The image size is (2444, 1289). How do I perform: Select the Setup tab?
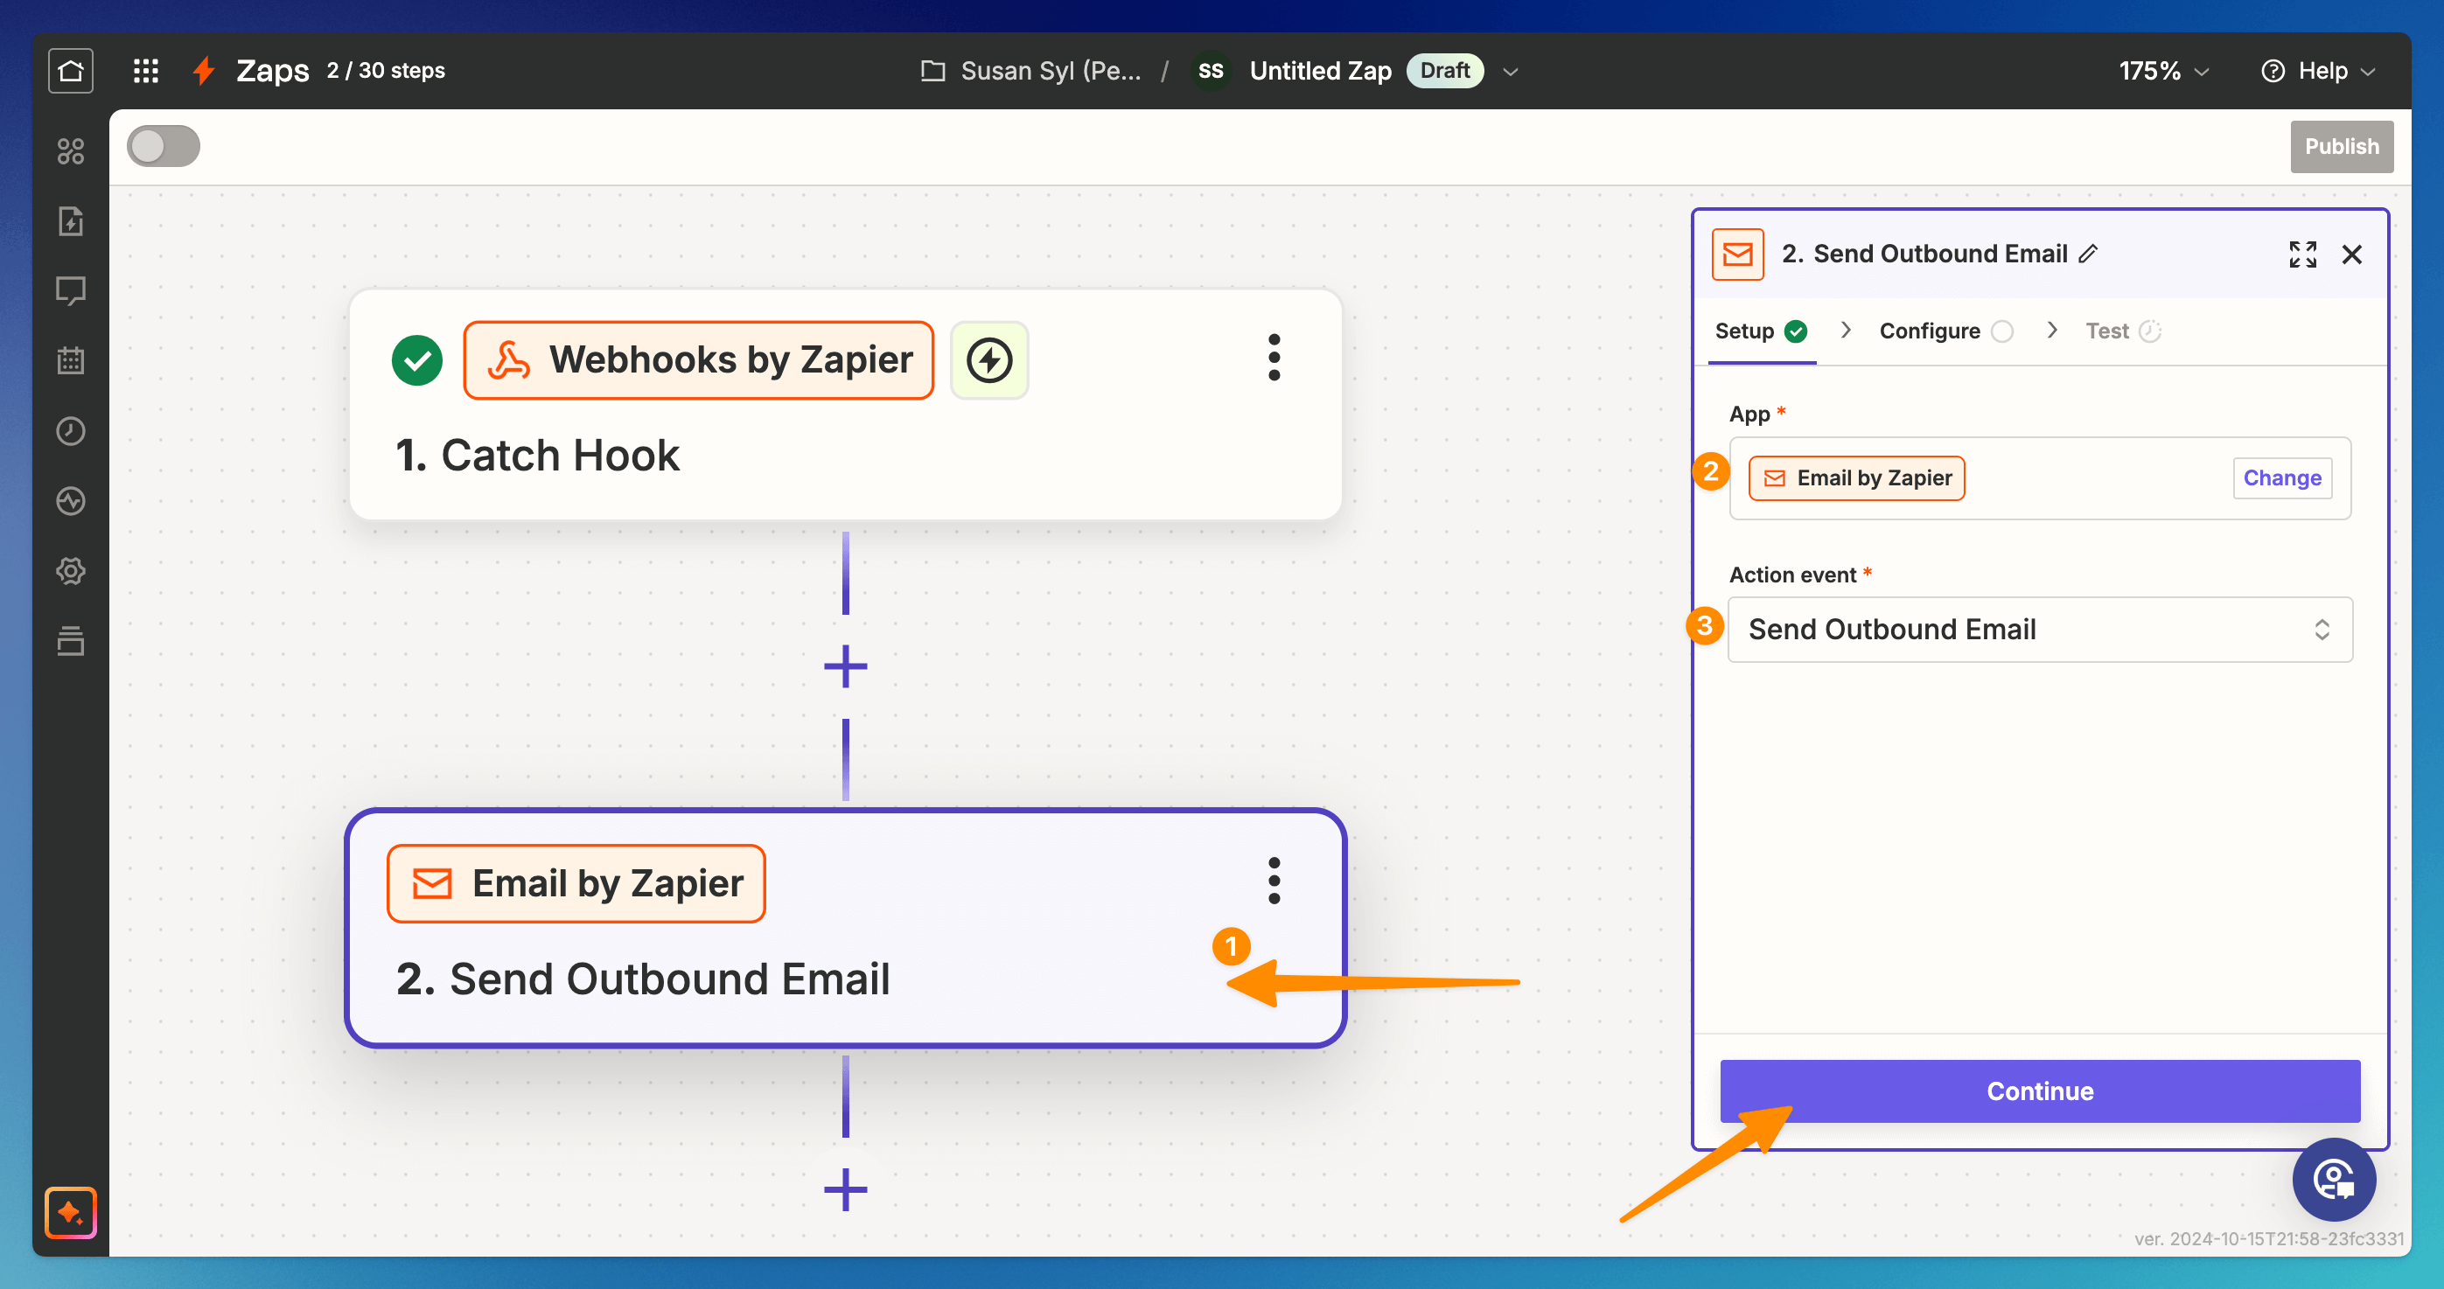[1744, 331]
